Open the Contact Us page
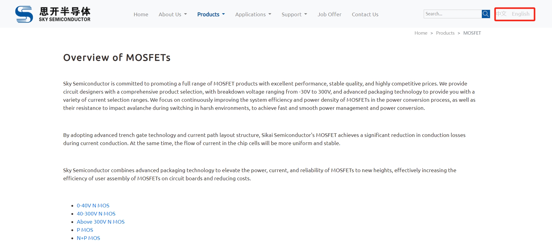The width and height of the screenshot is (552, 251). point(365,14)
